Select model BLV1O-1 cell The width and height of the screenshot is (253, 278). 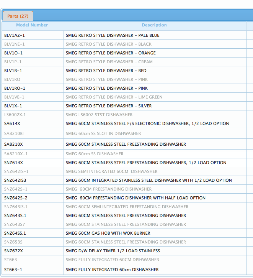pyautogui.click(x=33, y=53)
